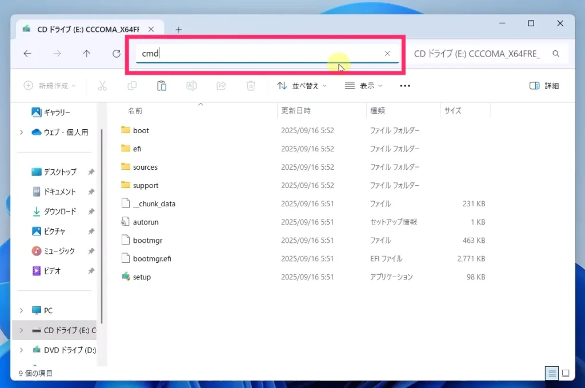Click the search magnifier icon
Screen dimensions: 585x388
coord(556,54)
